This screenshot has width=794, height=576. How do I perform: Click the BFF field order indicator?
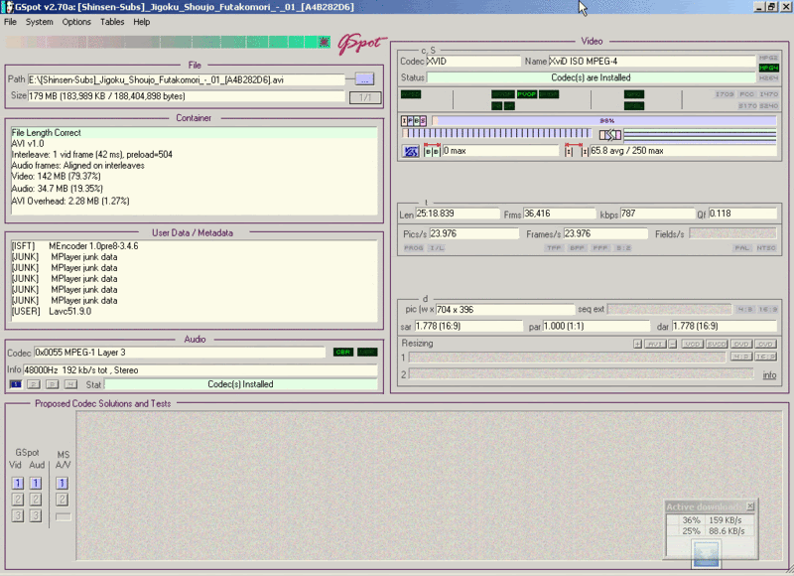[x=577, y=247]
